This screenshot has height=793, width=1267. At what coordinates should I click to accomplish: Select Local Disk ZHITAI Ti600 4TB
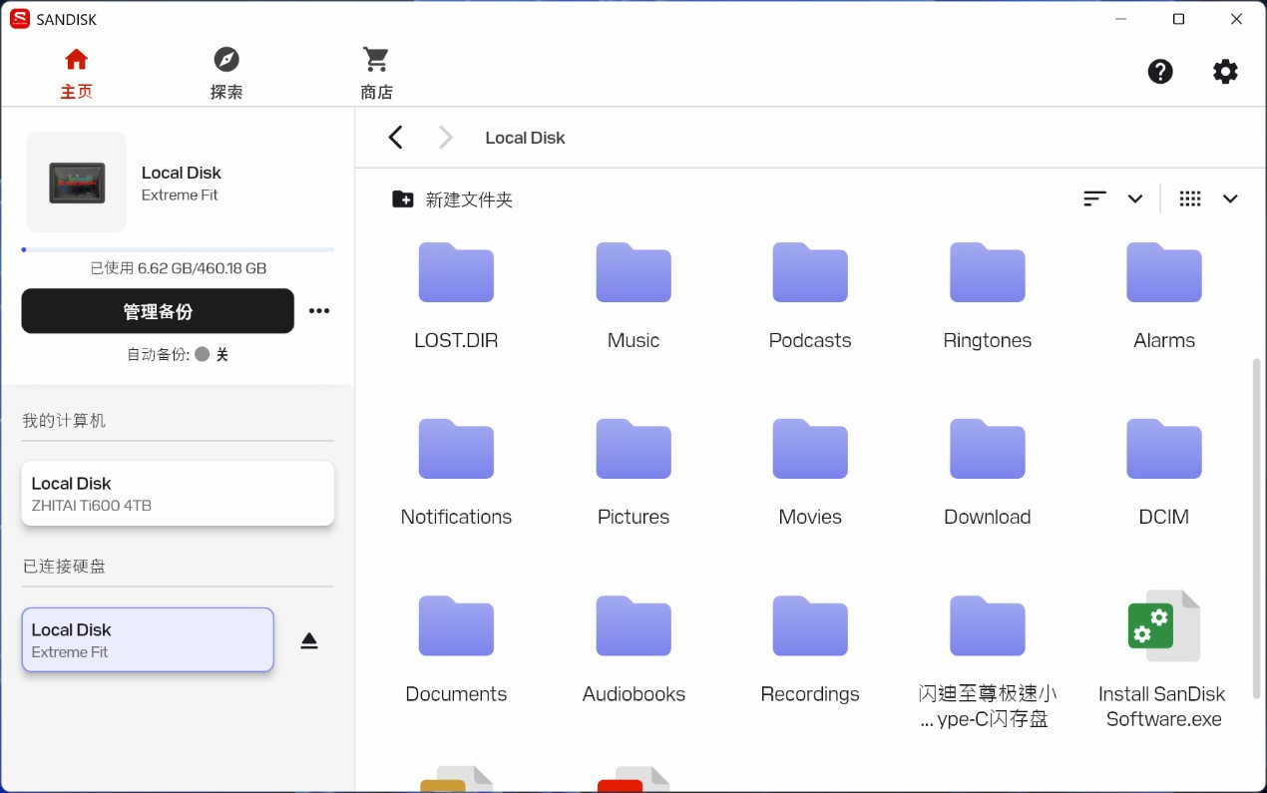click(178, 493)
